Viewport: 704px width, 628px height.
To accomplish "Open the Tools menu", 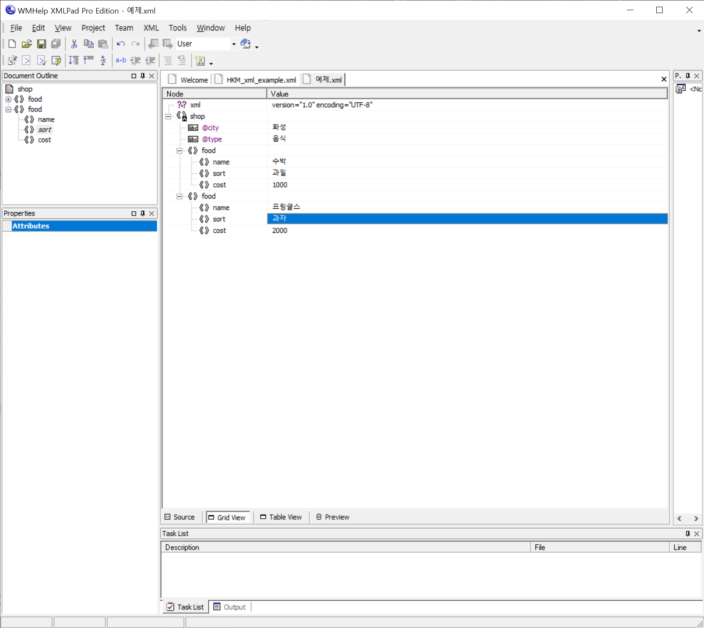I will click(177, 28).
